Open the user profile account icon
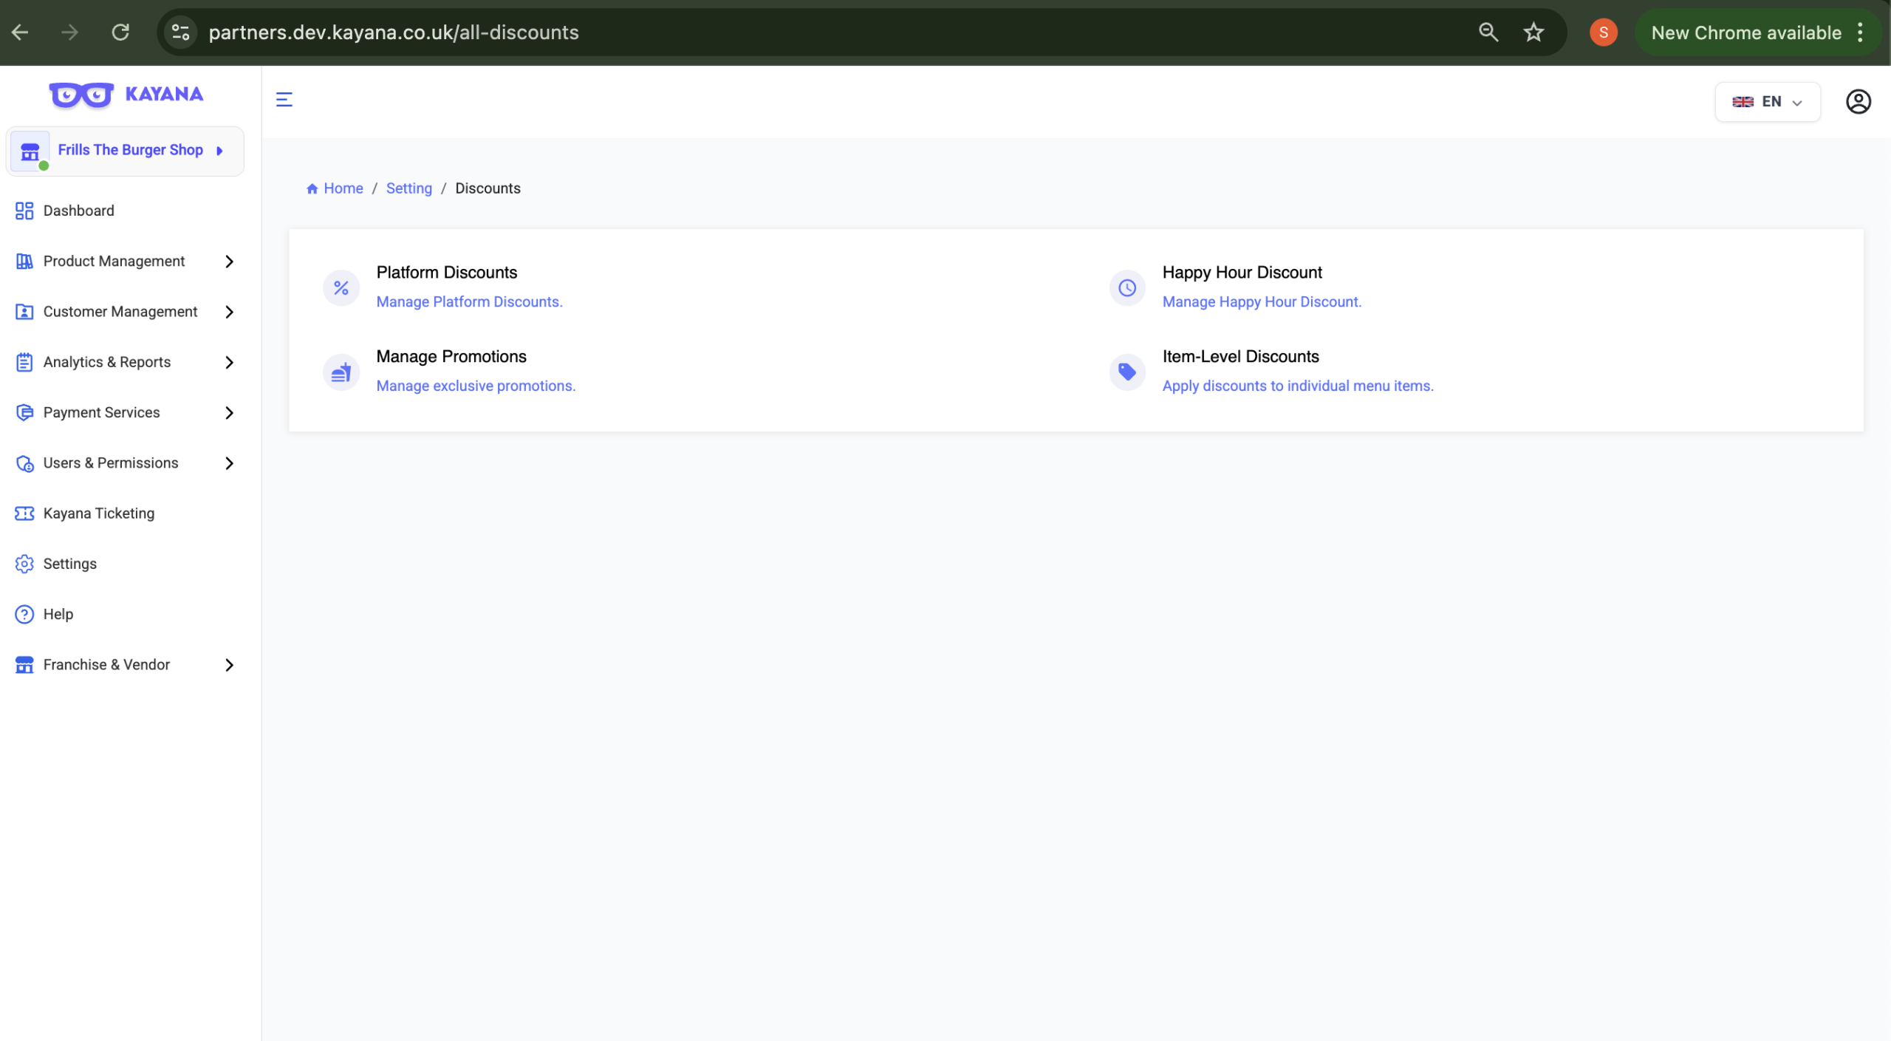 (x=1858, y=101)
